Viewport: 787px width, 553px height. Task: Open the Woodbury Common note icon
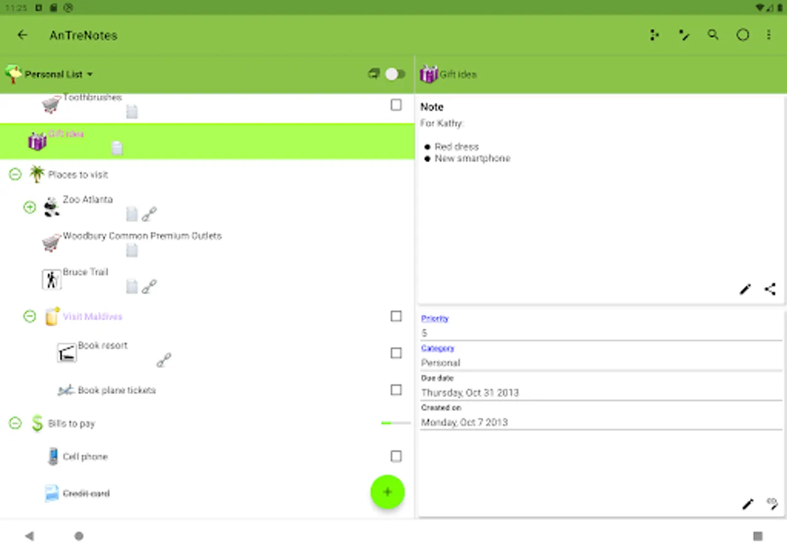tap(132, 250)
